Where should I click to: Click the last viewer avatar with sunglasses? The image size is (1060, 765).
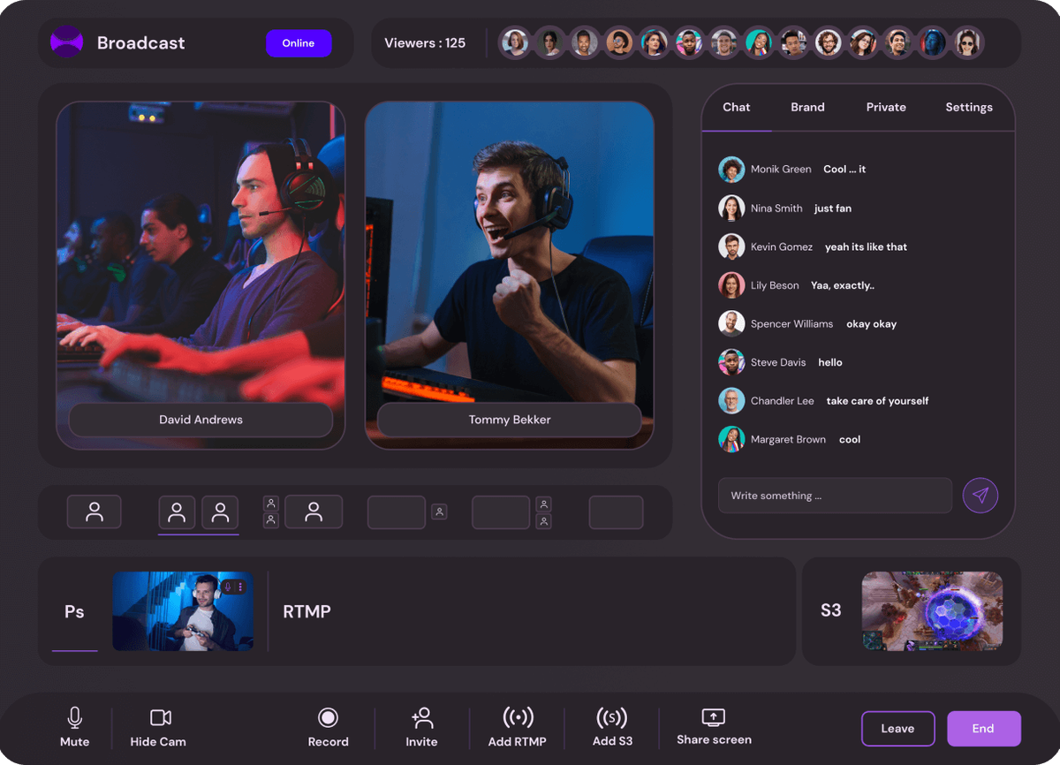tap(967, 42)
